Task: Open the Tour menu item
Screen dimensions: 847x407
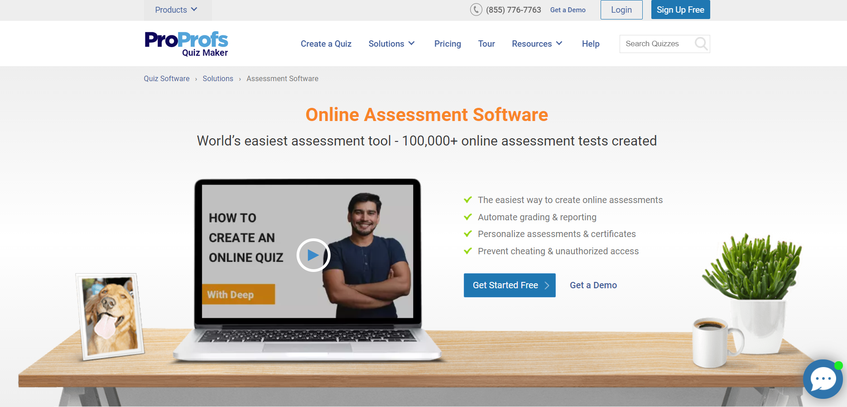Action: (x=486, y=44)
